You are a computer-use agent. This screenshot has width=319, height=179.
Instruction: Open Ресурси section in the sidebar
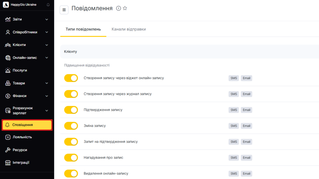coord(20,150)
